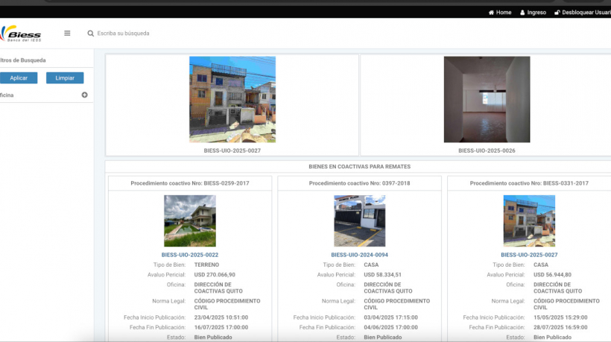This screenshot has height=342, width=611.
Task: Click the search magnifier icon
Action: (90, 34)
